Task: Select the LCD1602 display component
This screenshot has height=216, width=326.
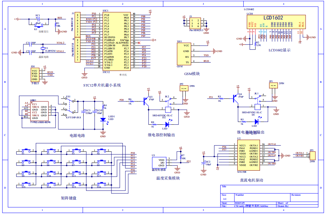Action: click(x=275, y=25)
